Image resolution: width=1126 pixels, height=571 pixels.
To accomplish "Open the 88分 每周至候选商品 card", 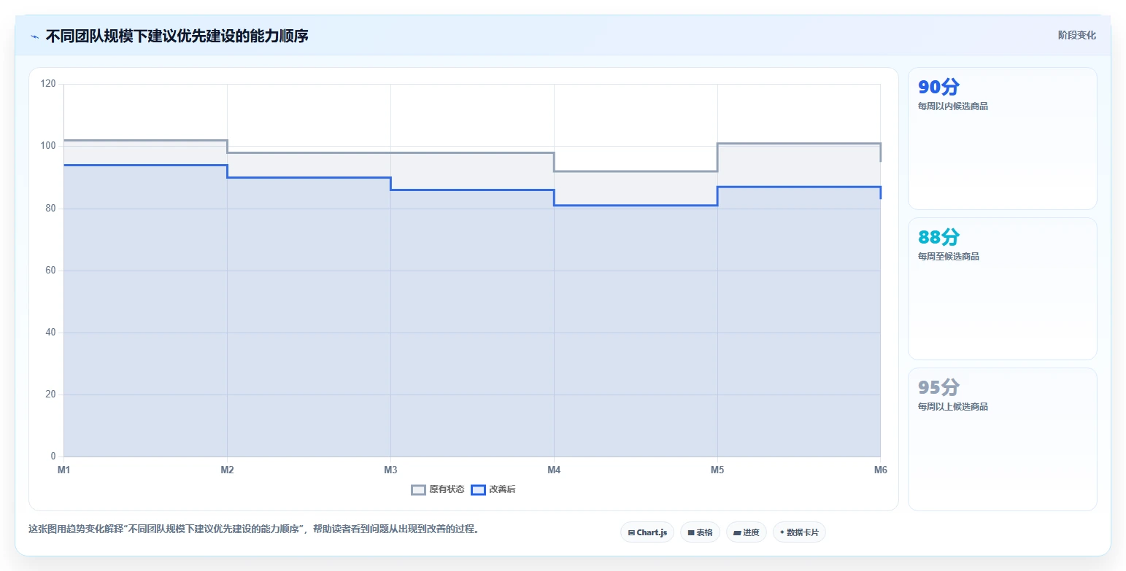I will coord(1002,289).
